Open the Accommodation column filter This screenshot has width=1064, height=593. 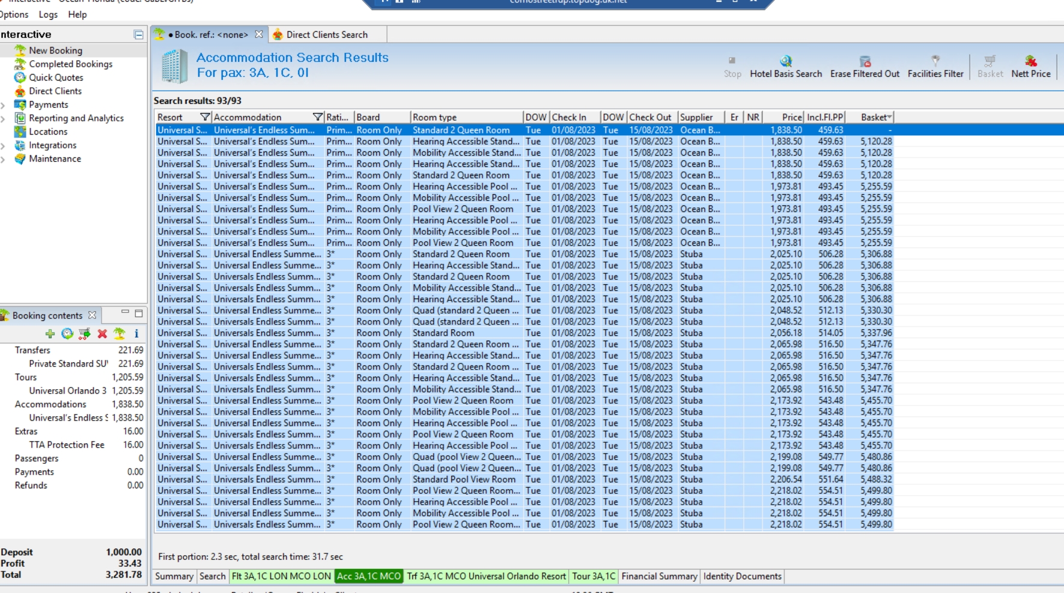pyautogui.click(x=318, y=117)
